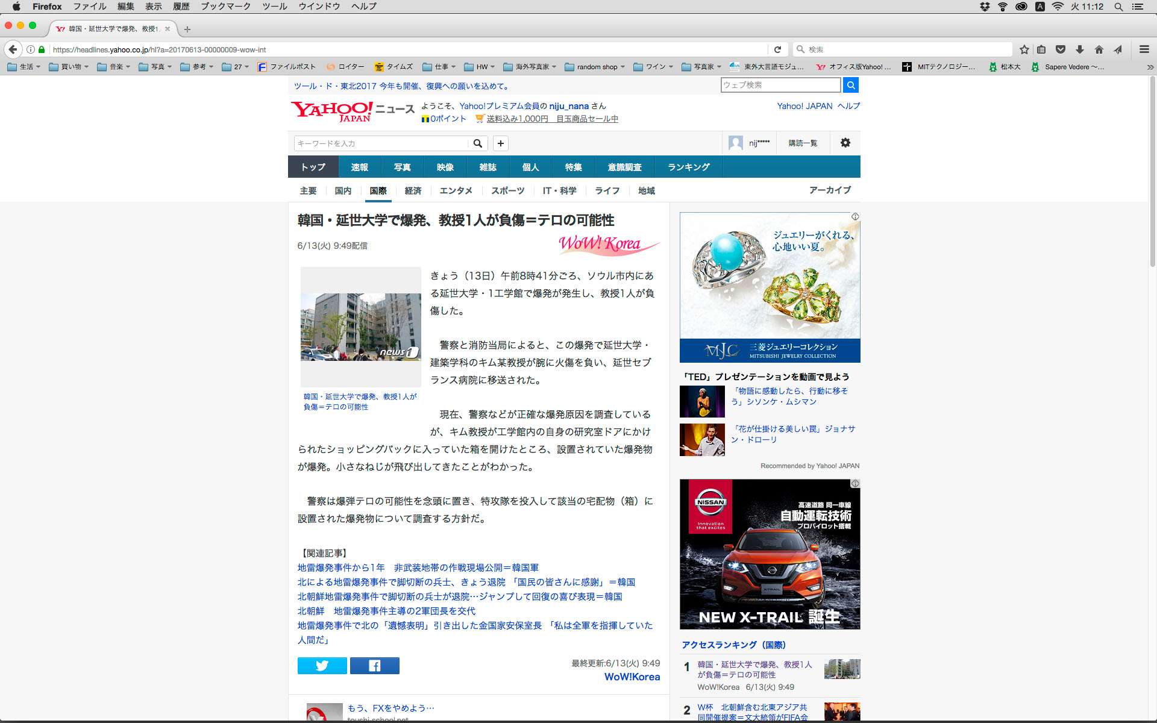
Task: Select the 経済 category tab
Action: (x=413, y=190)
